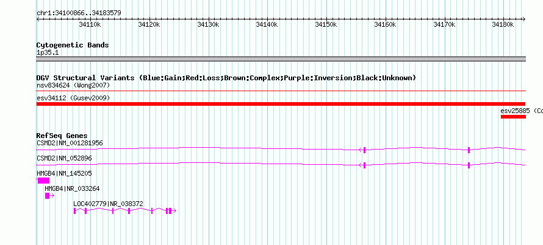Click the chr1:34100866..34183579 region label

79,13
